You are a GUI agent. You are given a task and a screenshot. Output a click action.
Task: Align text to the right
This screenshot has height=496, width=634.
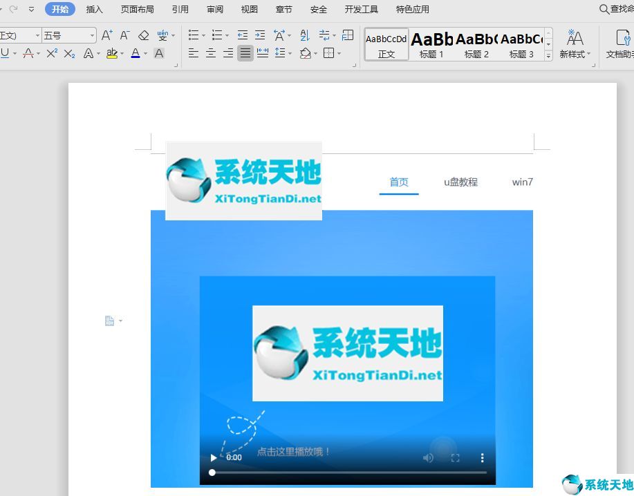[x=228, y=53]
